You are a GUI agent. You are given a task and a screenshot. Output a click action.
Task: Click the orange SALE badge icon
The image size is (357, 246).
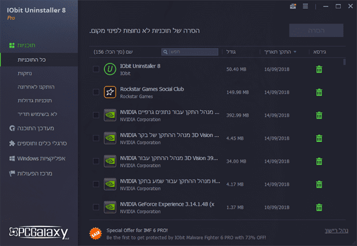pyautogui.click(x=95, y=233)
